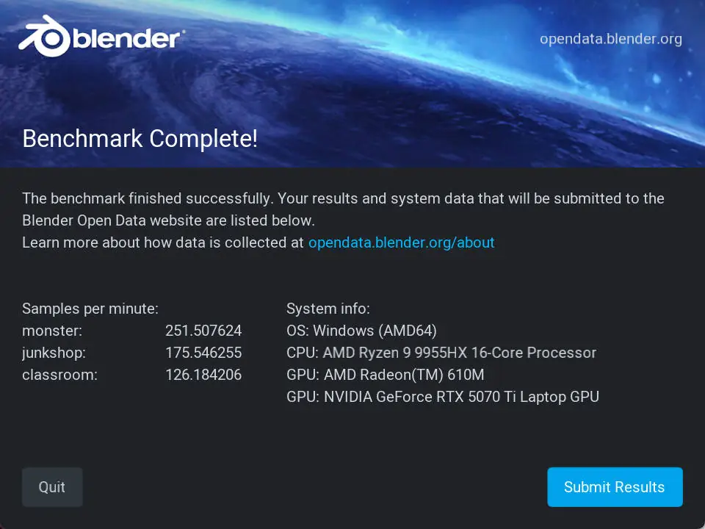
Task: Click the Benchmark Complete! heading
Action: point(140,138)
